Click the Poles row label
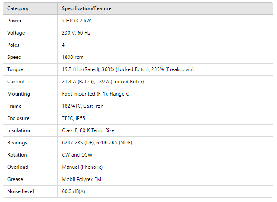The image size is (277, 202). (x=13, y=45)
